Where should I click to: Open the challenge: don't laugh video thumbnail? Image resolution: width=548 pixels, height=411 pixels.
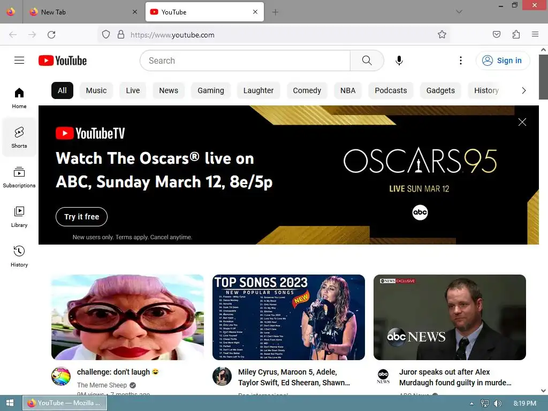pyautogui.click(x=127, y=317)
